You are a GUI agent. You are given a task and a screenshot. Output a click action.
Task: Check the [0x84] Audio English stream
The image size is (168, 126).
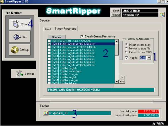click(x=49, y=56)
